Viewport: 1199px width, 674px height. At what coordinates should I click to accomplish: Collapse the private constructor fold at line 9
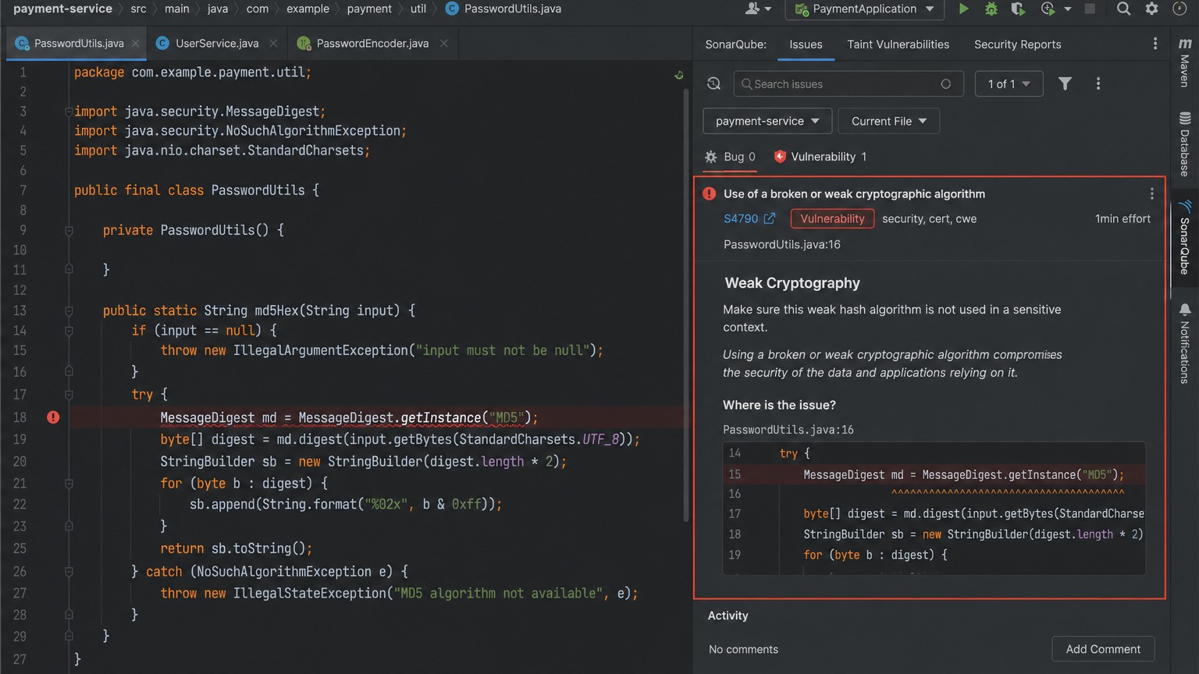(x=69, y=231)
